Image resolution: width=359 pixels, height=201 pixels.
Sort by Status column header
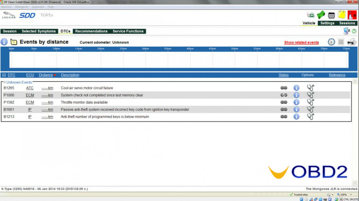(x=283, y=75)
